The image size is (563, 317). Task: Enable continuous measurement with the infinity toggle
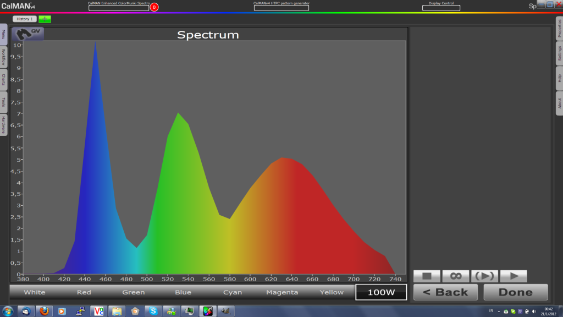(x=456, y=276)
